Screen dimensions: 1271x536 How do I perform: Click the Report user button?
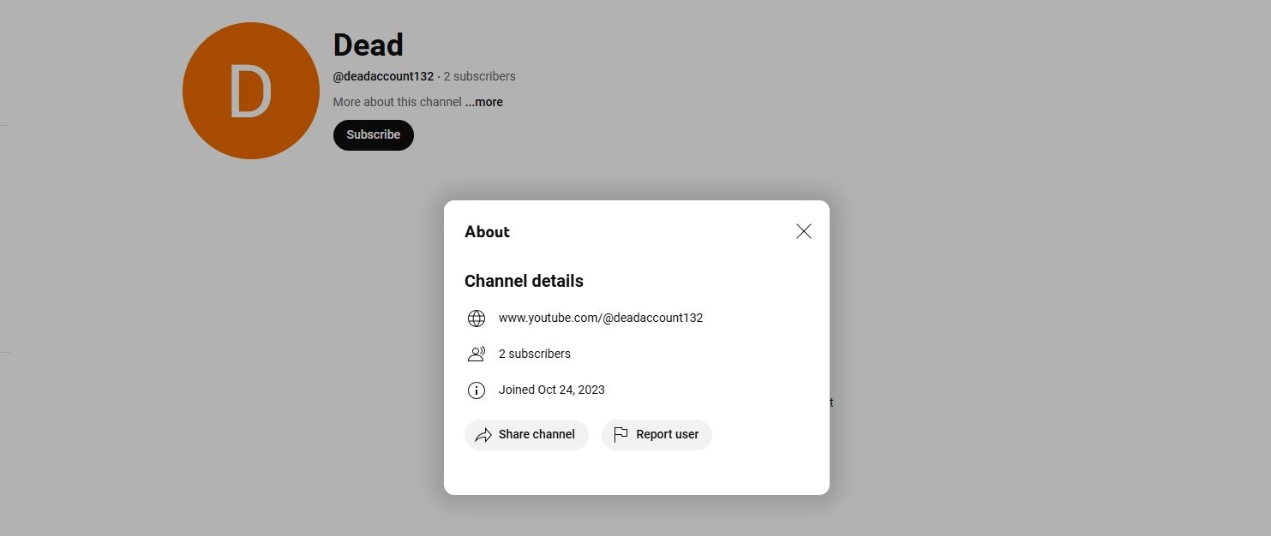[x=656, y=435]
